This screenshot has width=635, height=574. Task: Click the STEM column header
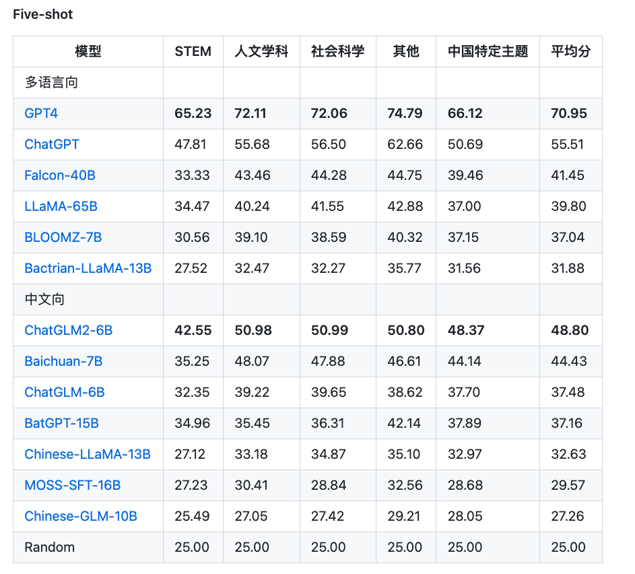[193, 51]
